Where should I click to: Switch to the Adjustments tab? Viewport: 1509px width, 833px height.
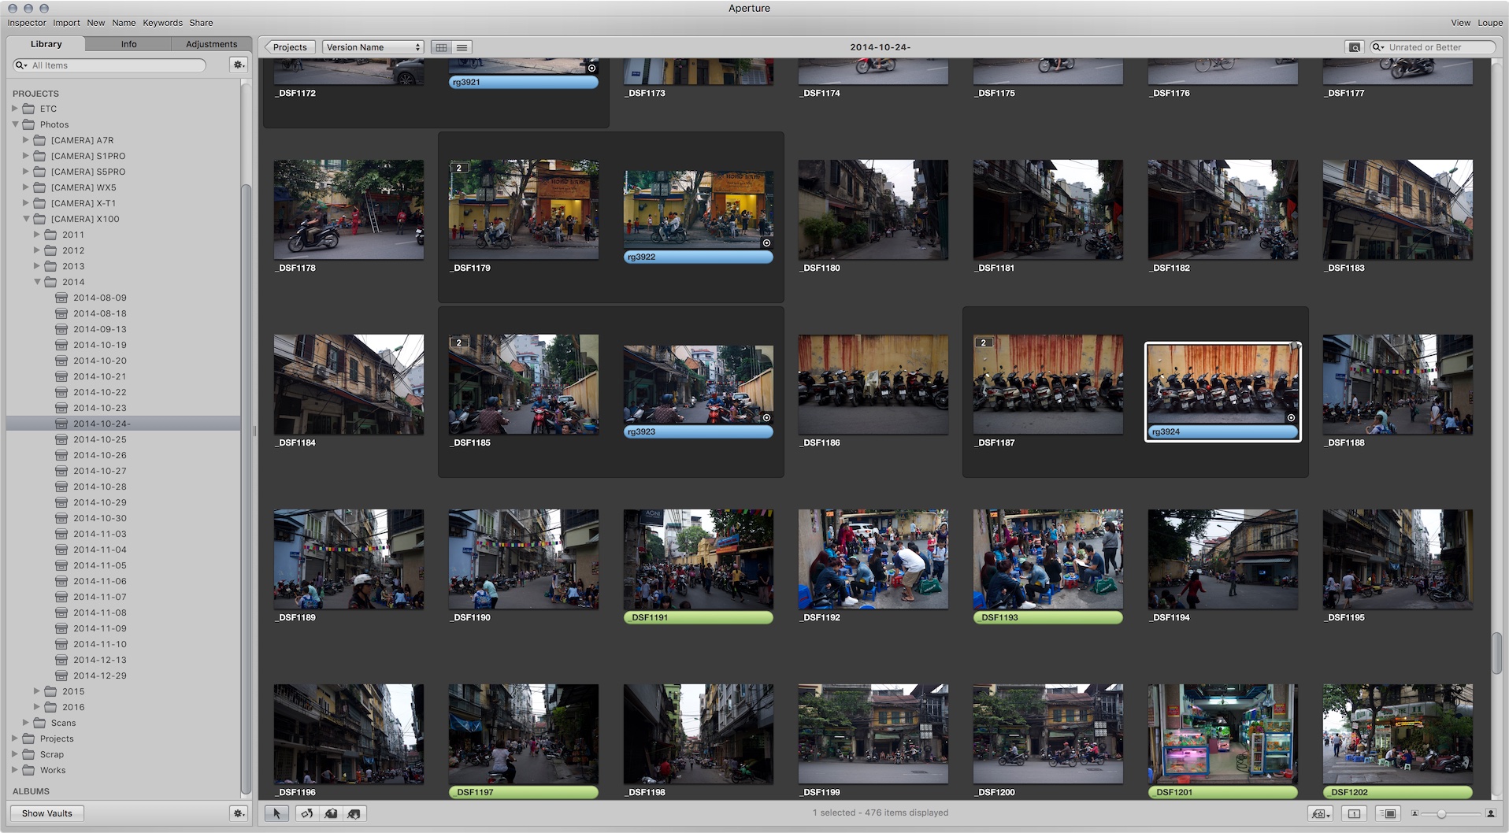(x=211, y=44)
